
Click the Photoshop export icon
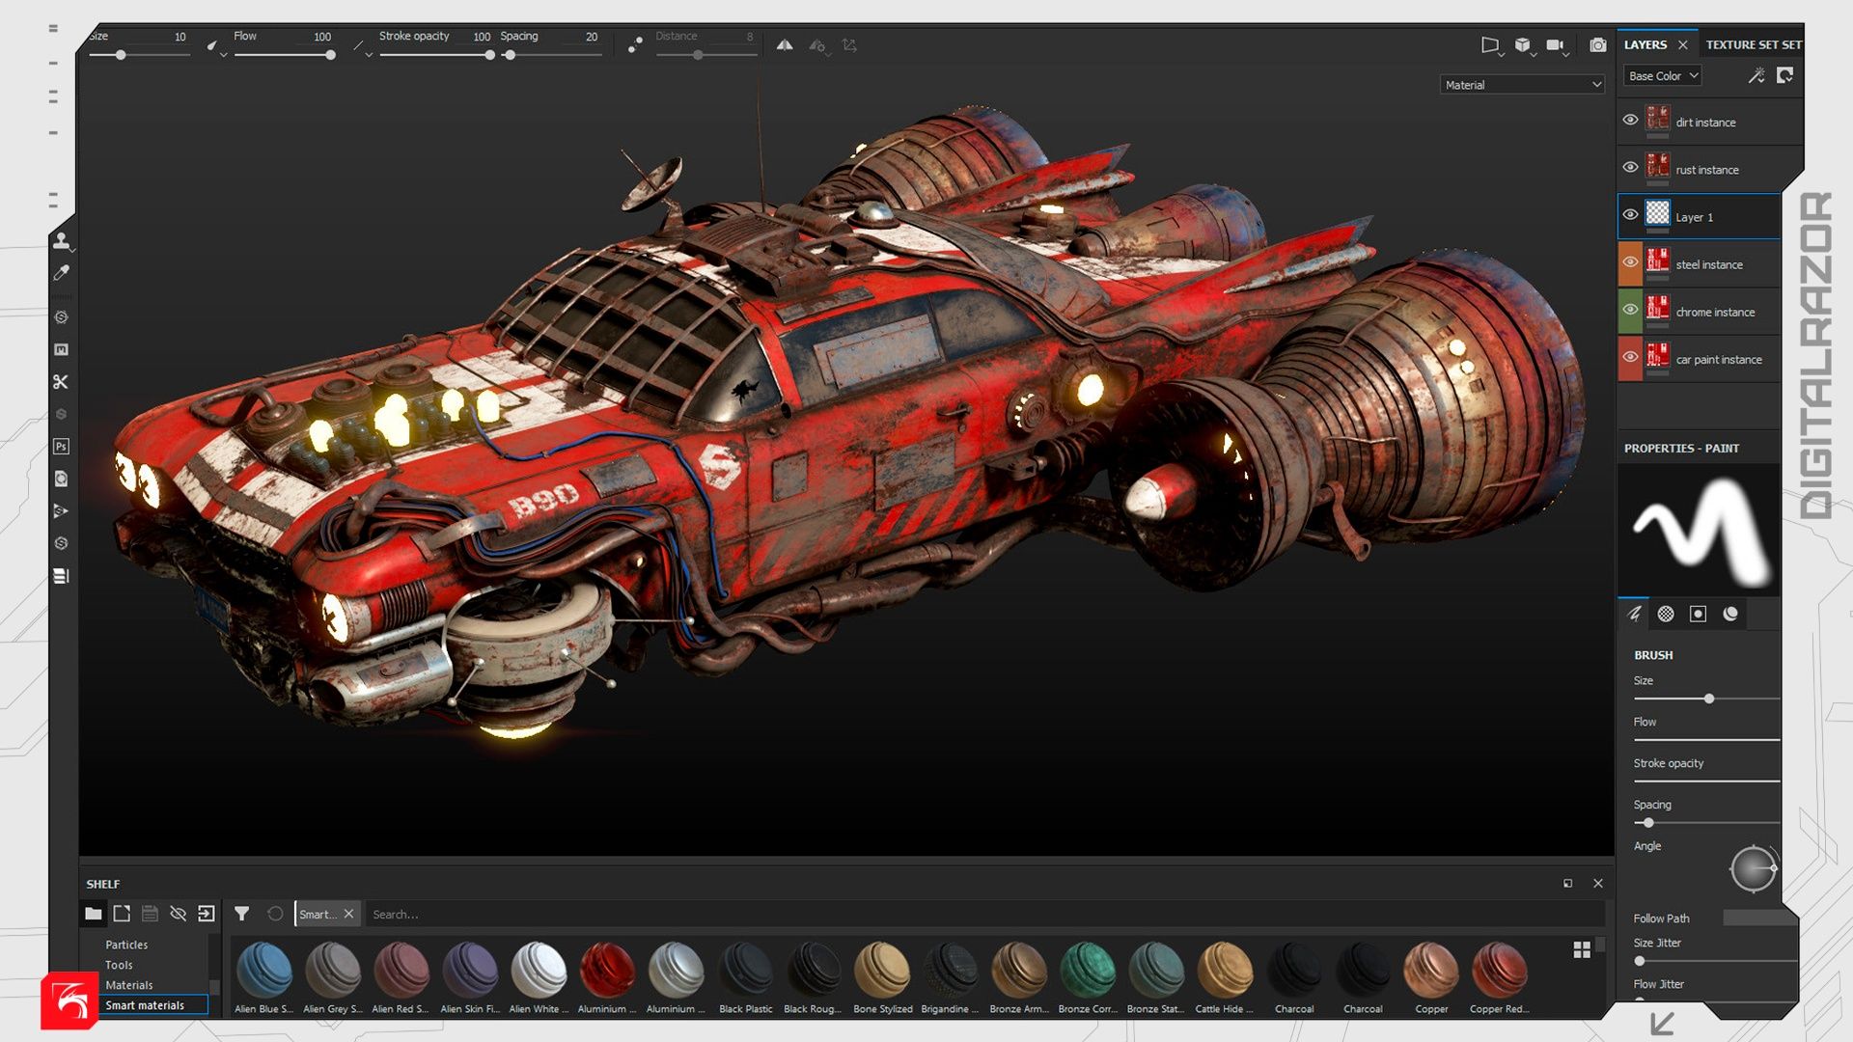point(61,447)
